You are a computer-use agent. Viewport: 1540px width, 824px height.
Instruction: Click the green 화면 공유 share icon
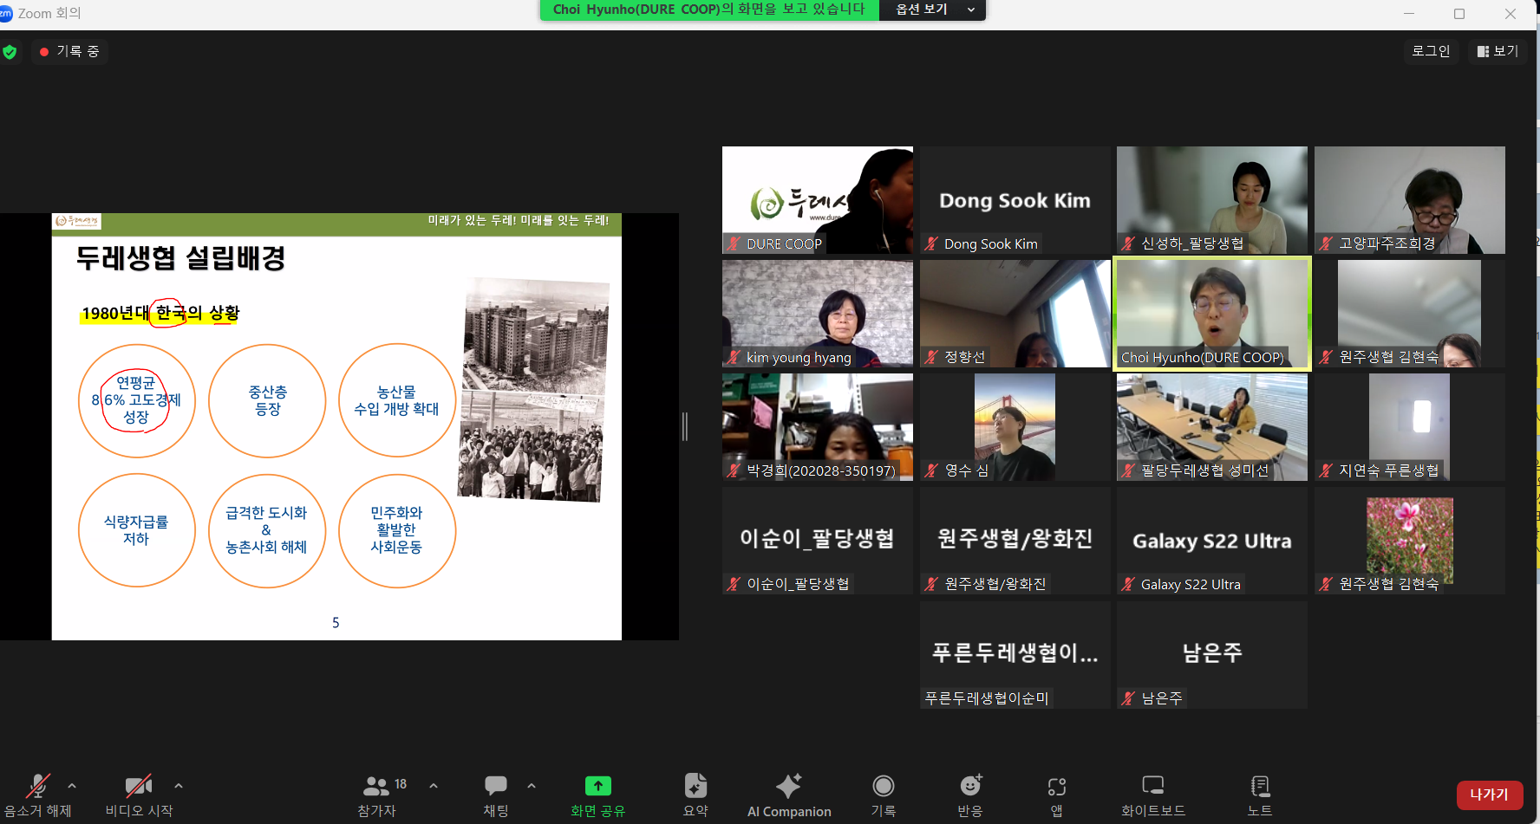597,786
